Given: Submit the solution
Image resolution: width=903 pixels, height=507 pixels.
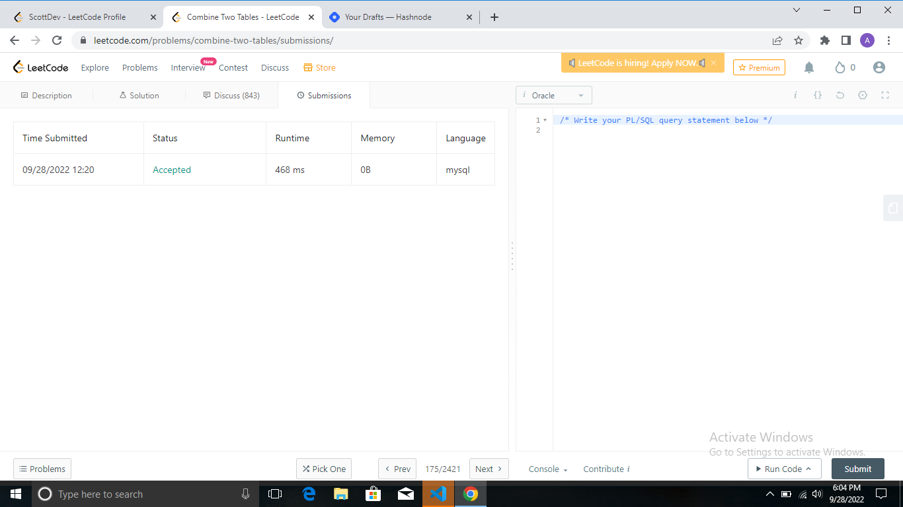Looking at the screenshot, I should point(858,469).
